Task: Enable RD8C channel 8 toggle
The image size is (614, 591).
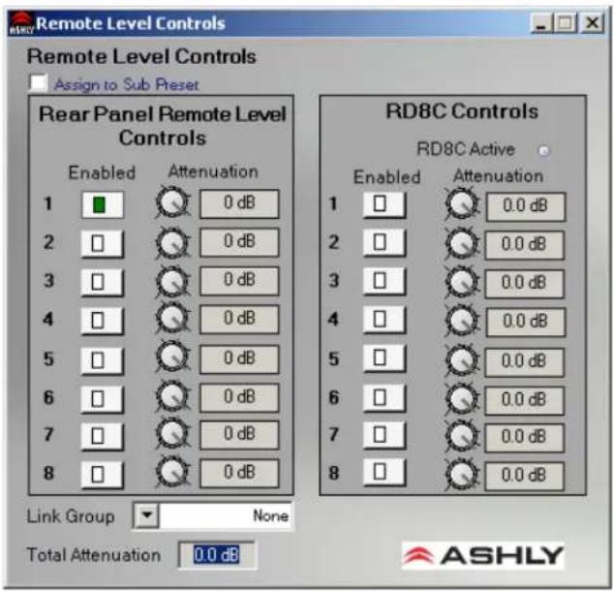Action: click(384, 473)
